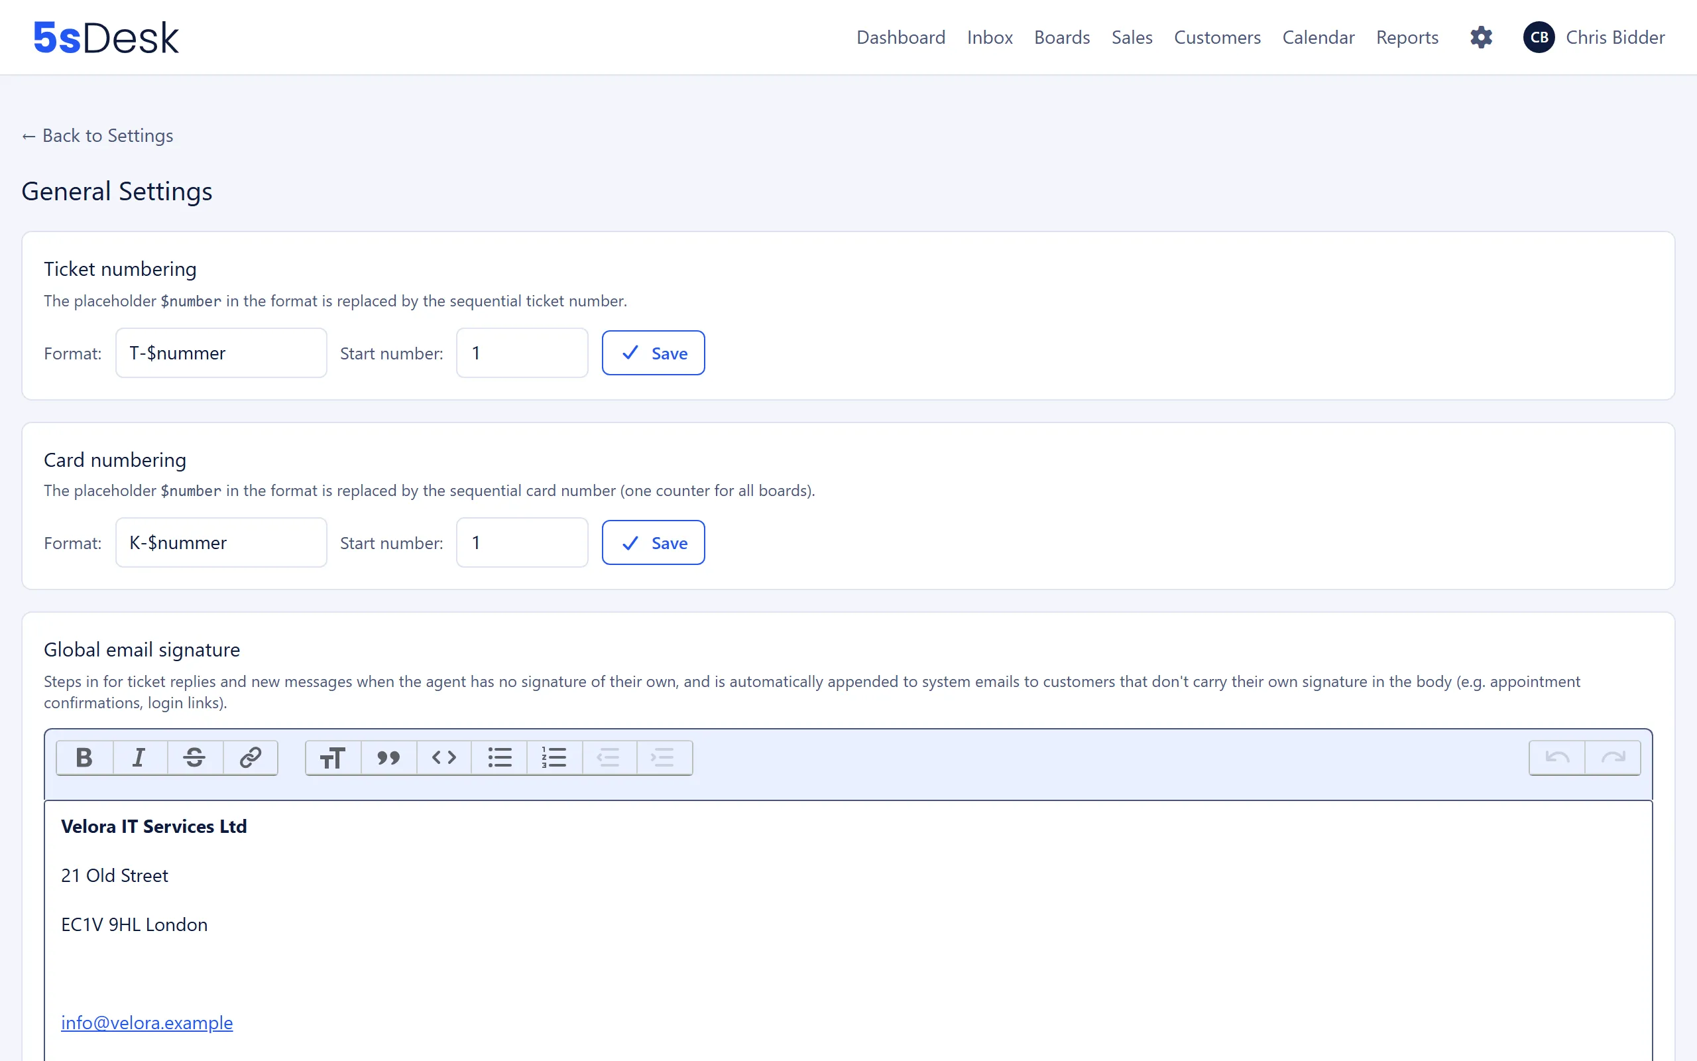1697x1061 pixels.
Task: Open the Reports section
Action: 1407,37
